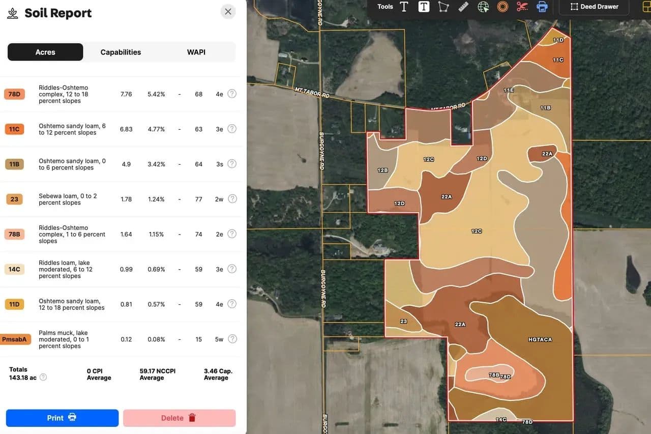The image size is (651, 434).
Task: Activate the polygon drawing tool
Action: tap(443, 7)
